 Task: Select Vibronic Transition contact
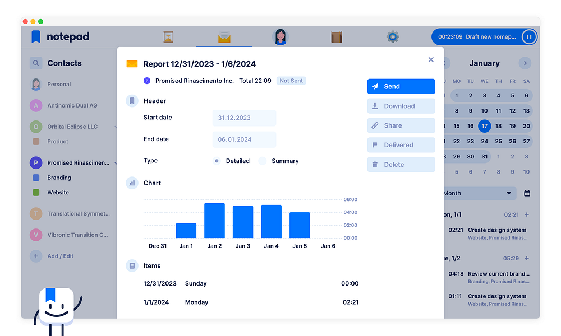coord(68,235)
